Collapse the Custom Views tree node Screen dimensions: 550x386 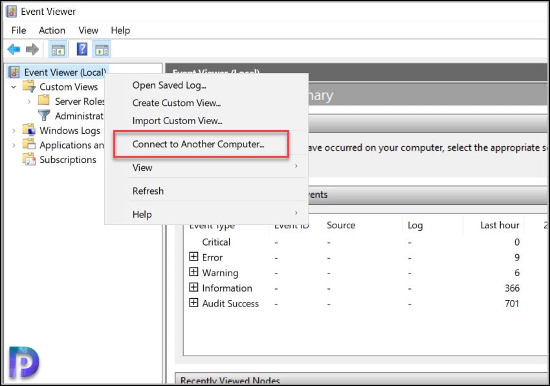coord(14,87)
